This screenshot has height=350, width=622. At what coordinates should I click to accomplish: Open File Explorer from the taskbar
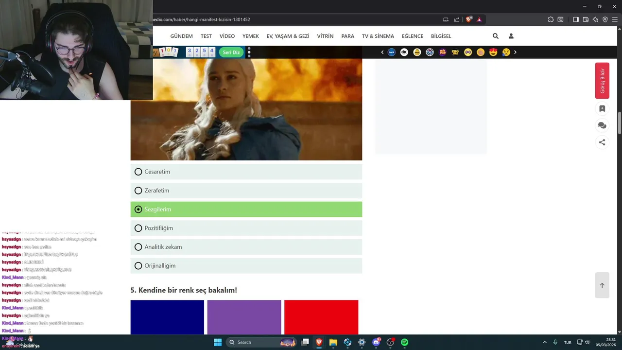pos(333,342)
